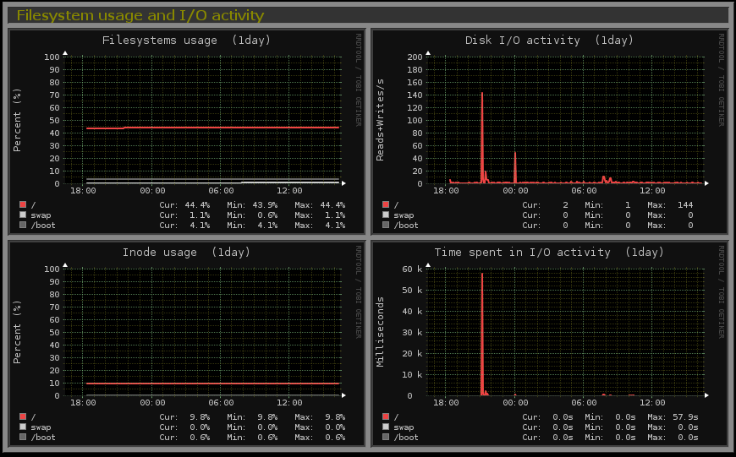Screen dimensions: 736x457
Task: Click white swap swatch in Time spent legend
Action: pyautogui.click(x=386, y=427)
